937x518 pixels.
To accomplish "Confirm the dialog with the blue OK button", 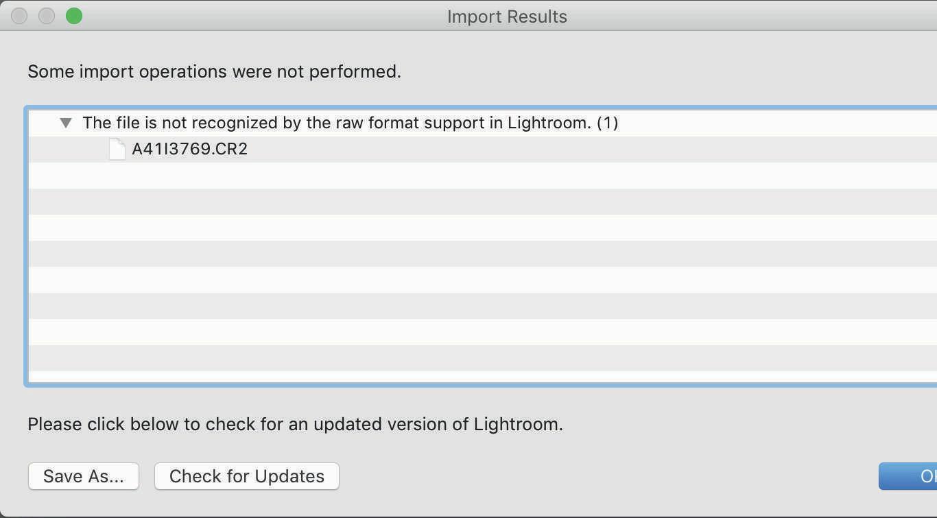I will click(x=912, y=476).
